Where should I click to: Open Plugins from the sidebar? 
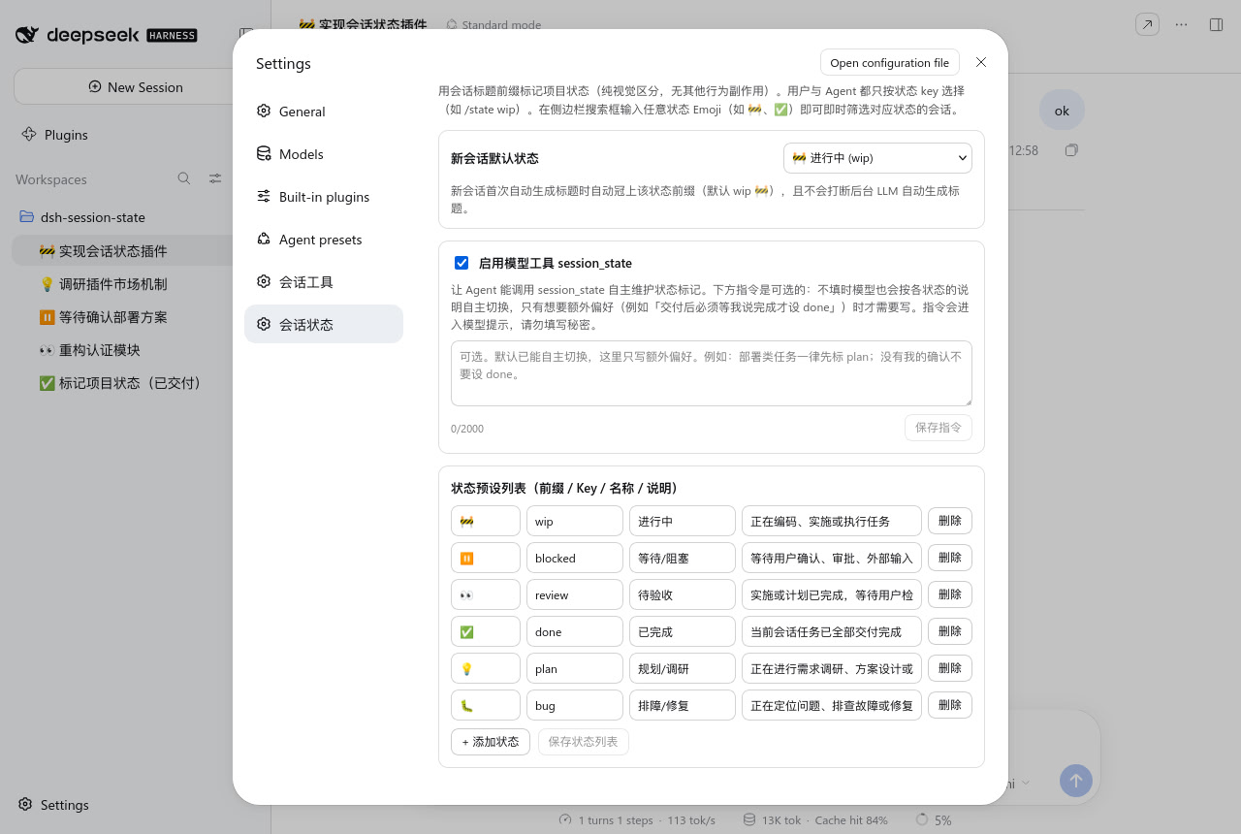point(66,135)
